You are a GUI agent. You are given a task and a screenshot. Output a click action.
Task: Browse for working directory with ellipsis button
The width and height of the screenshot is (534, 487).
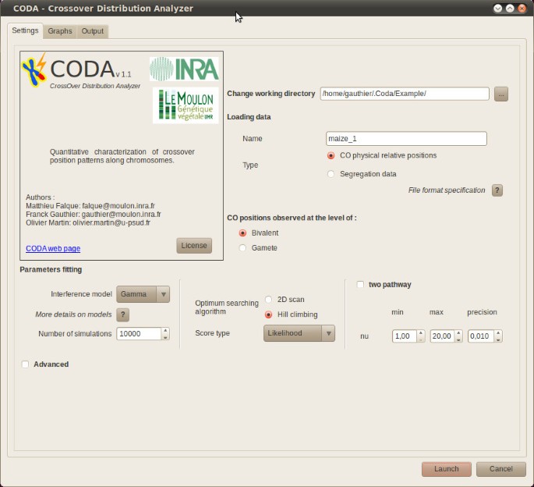(x=501, y=94)
